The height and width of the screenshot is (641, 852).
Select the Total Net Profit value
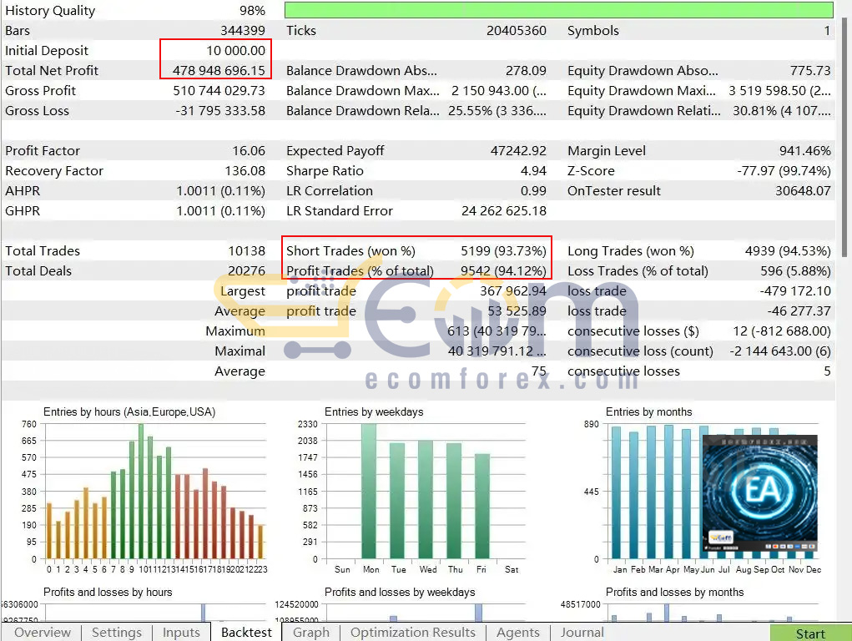(x=219, y=71)
